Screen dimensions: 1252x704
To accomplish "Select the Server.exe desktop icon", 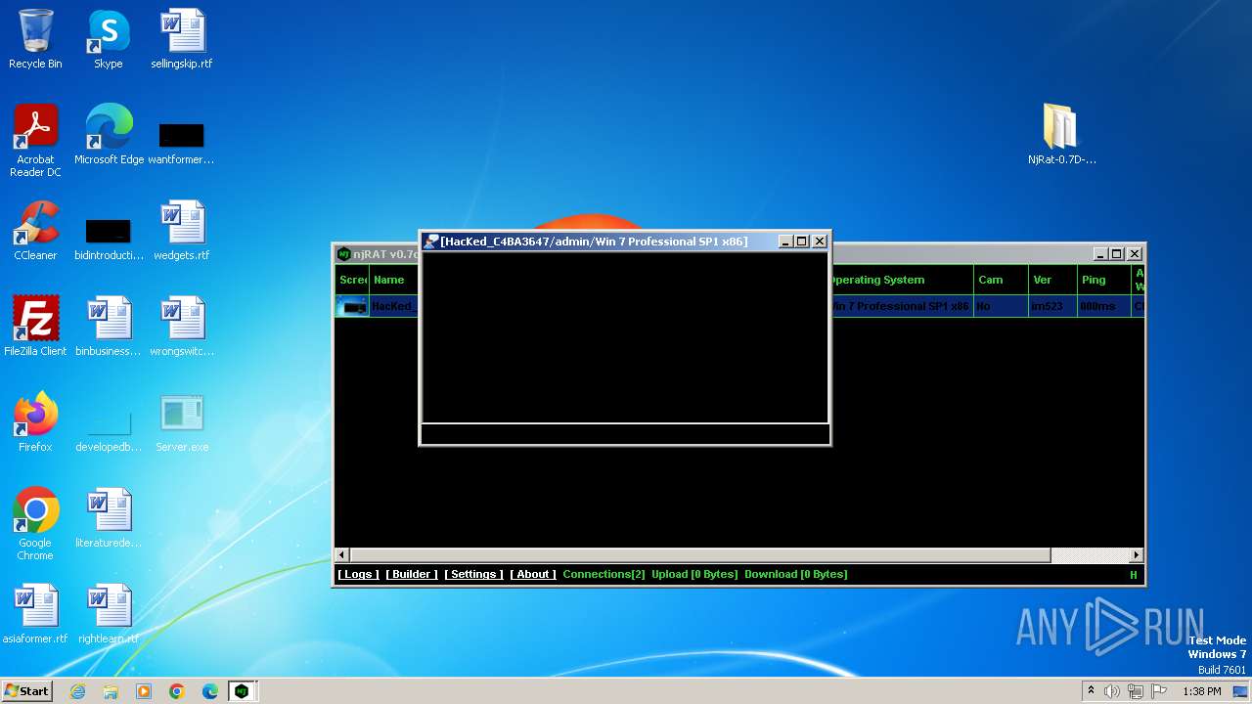I will [x=181, y=422].
